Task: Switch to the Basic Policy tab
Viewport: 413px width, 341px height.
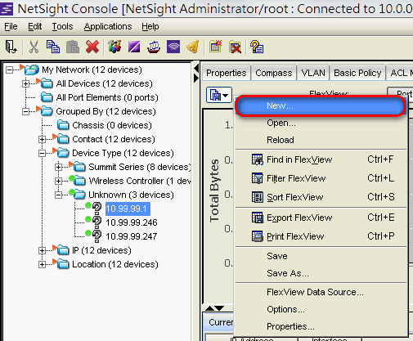Action: 357,73
